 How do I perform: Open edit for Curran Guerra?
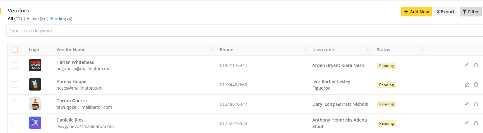pyautogui.click(x=467, y=104)
